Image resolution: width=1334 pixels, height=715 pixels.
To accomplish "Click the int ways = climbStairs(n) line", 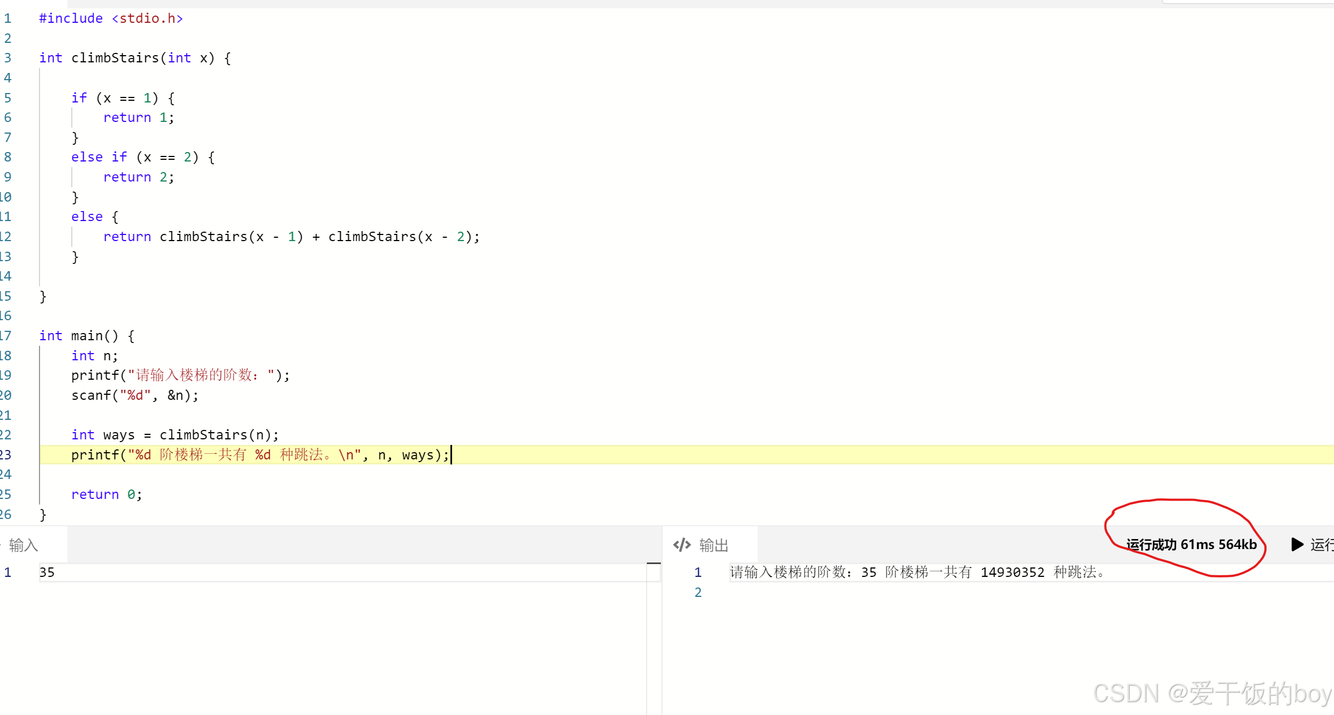I will pos(174,435).
